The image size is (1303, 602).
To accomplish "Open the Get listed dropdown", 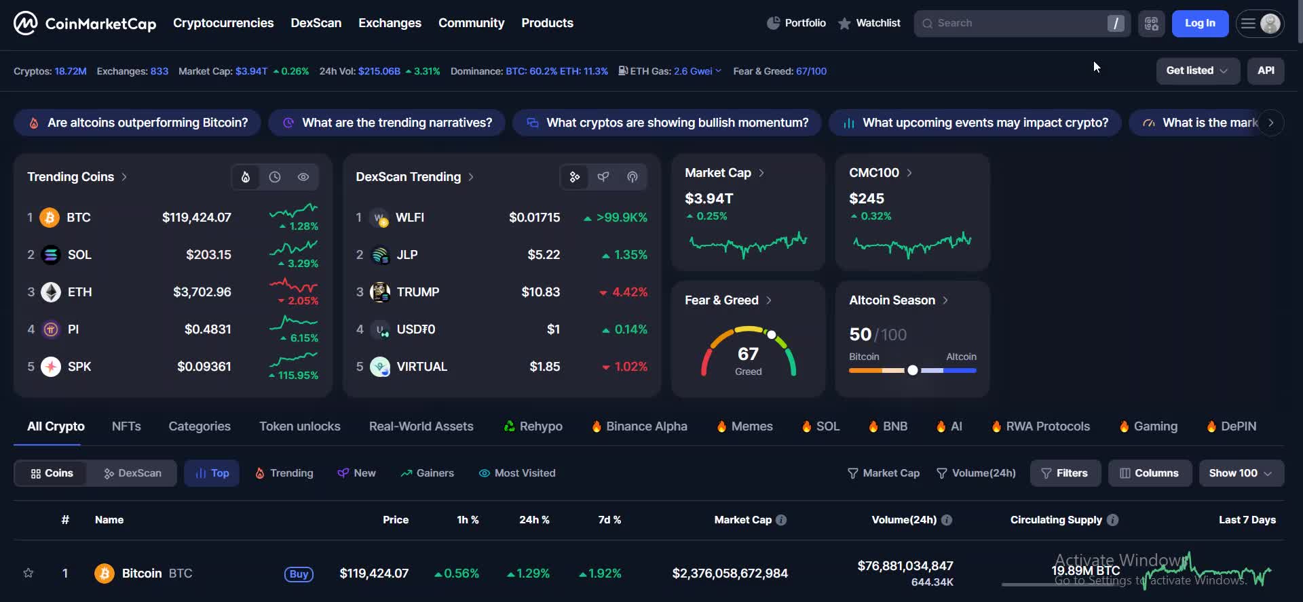I will pyautogui.click(x=1198, y=71).
